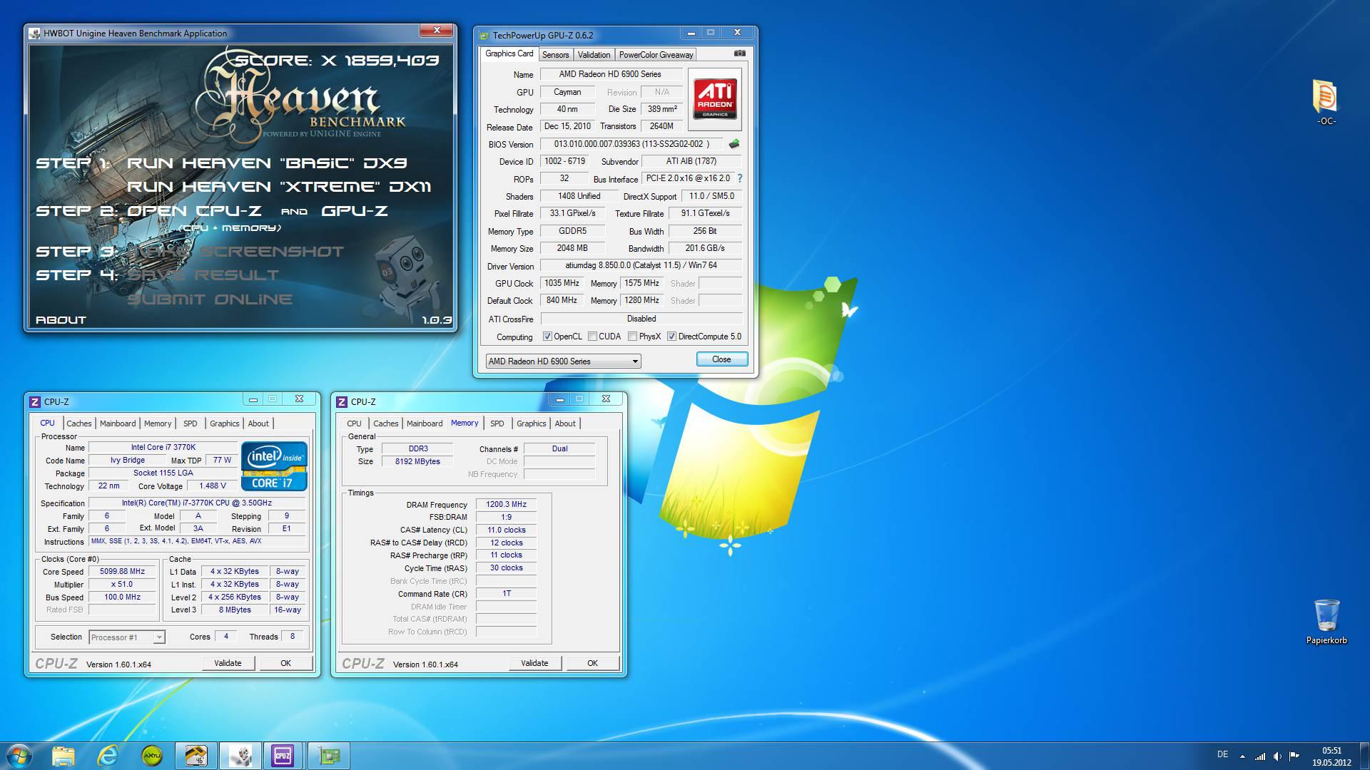This screenshot has width=1370, height=770.
Task: Open the Action Center flag icon
Action: (x=1294, y=756)
